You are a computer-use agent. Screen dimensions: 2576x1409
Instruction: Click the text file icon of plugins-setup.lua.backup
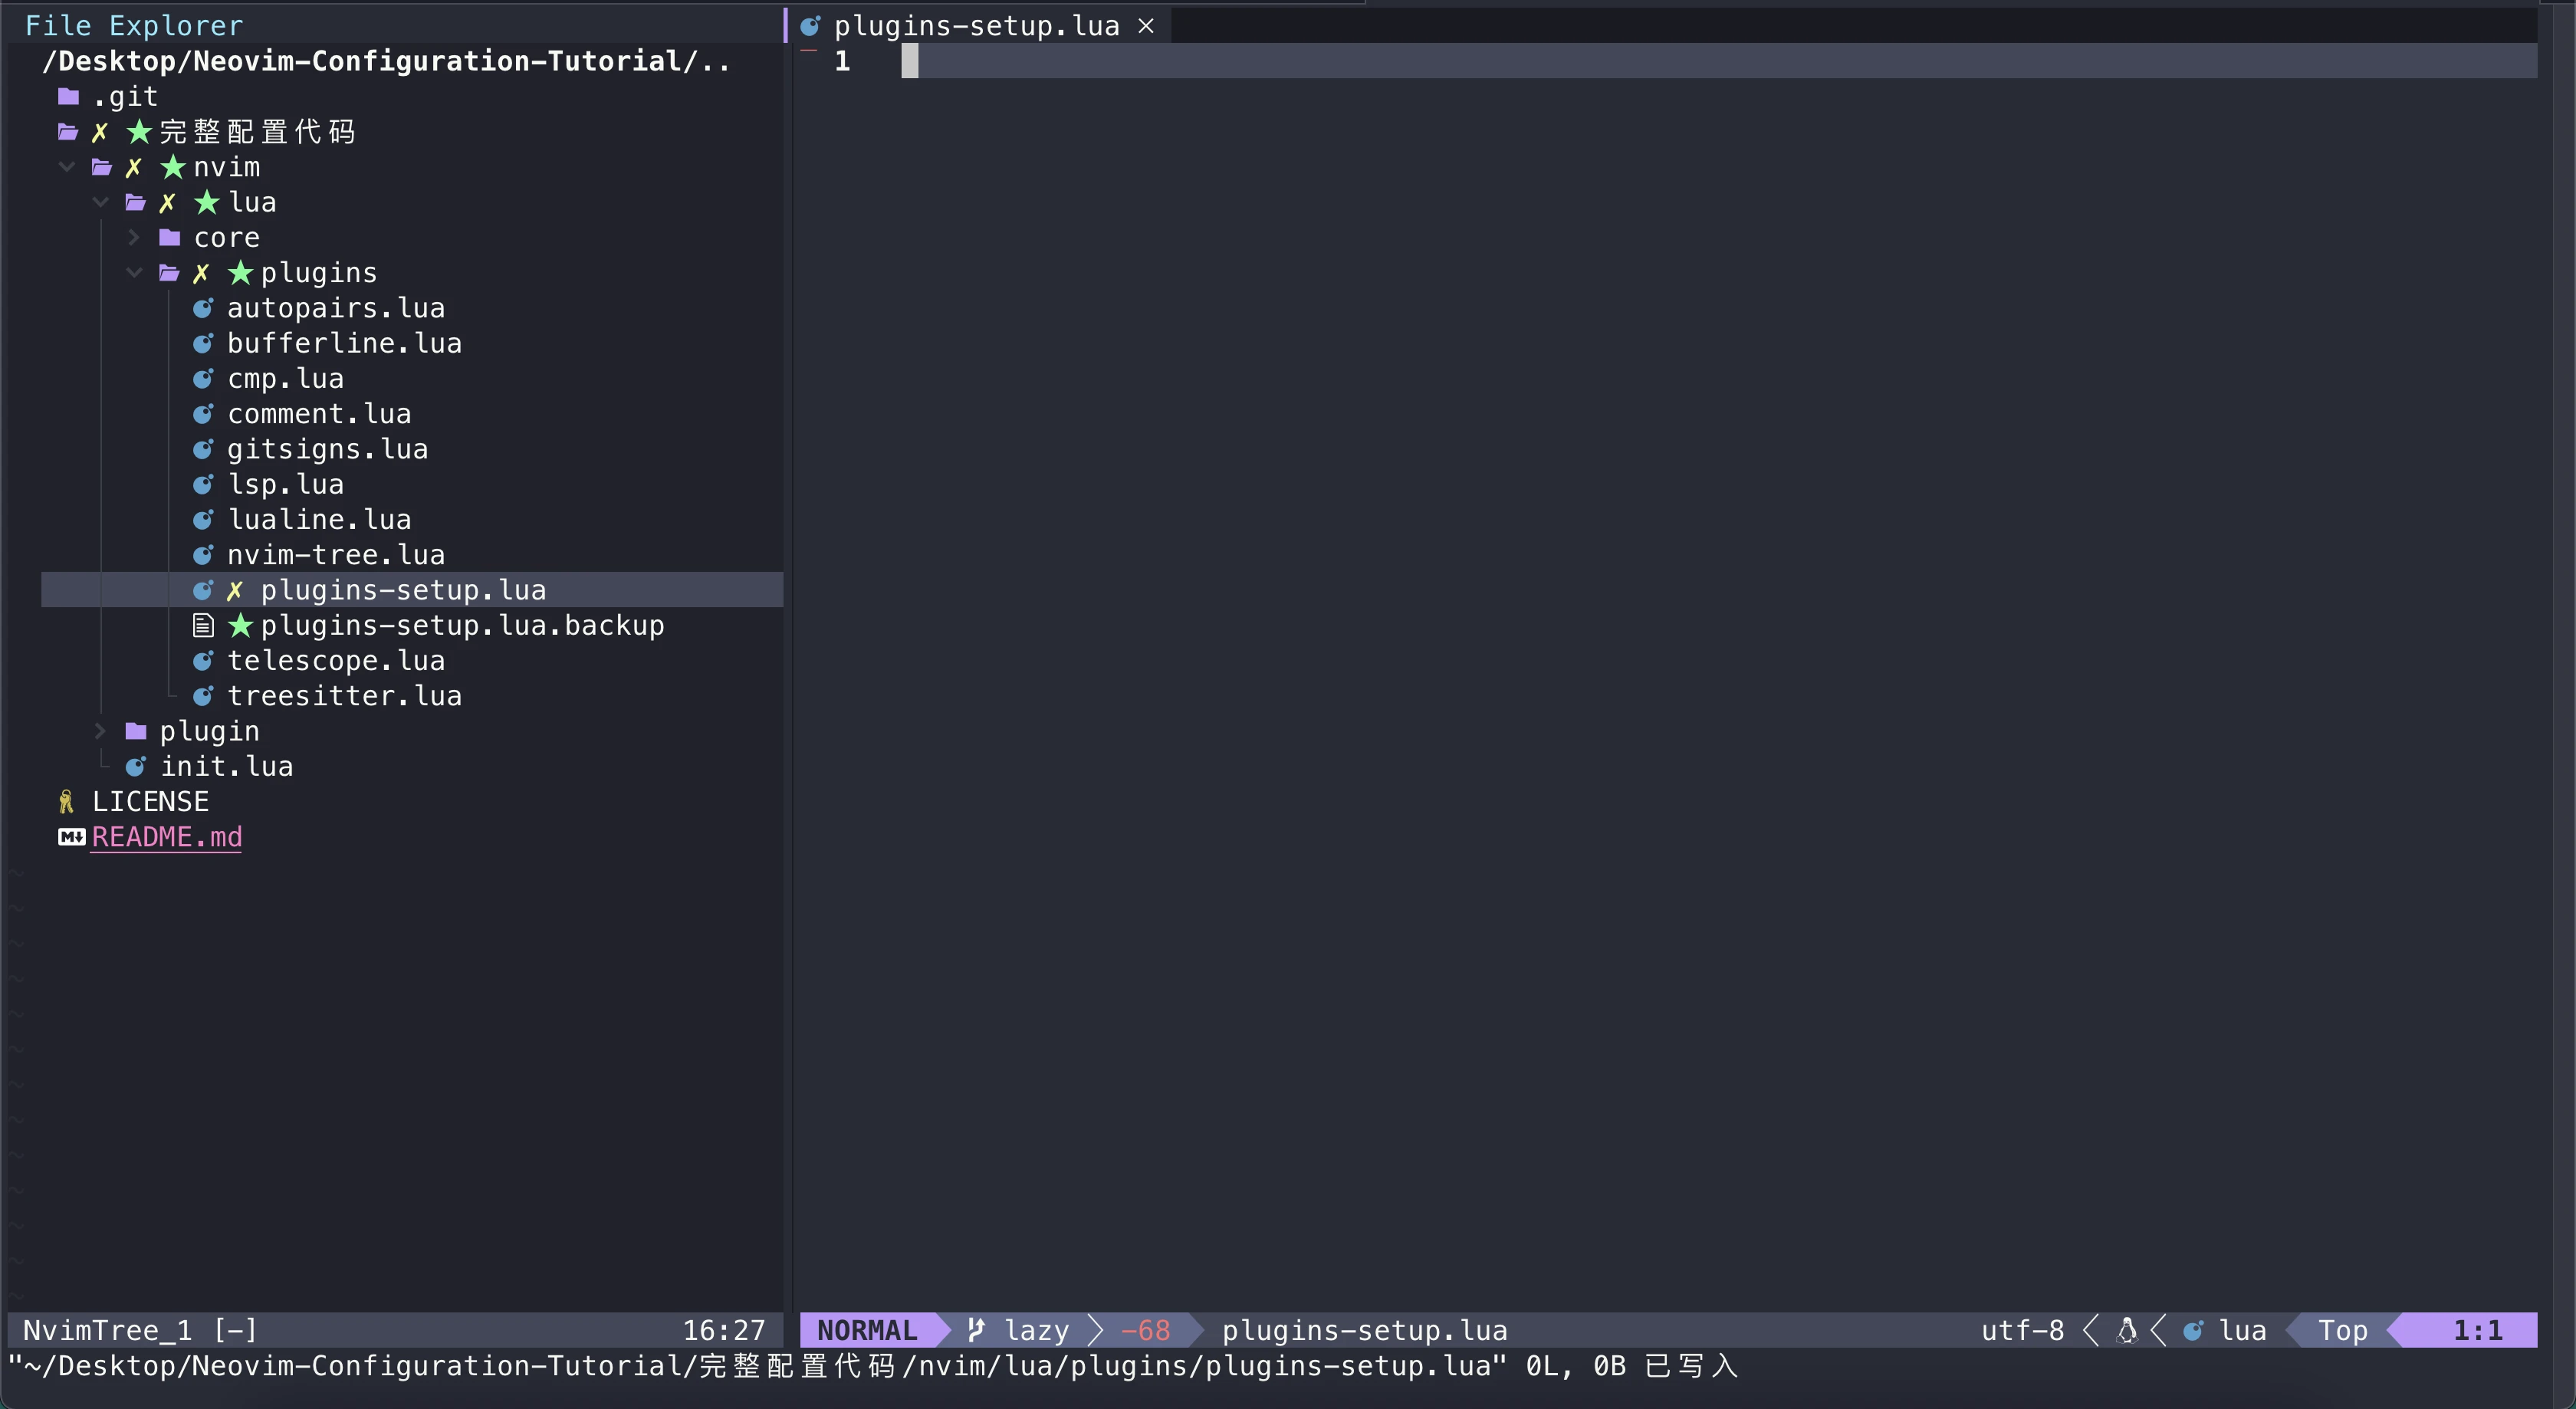[x=203, y=626]
